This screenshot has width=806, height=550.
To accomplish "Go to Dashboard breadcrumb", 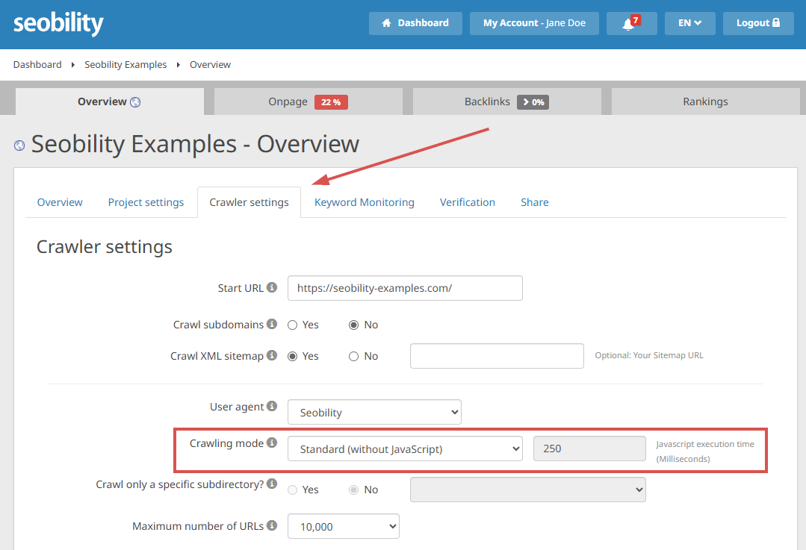I will [37, 65].
